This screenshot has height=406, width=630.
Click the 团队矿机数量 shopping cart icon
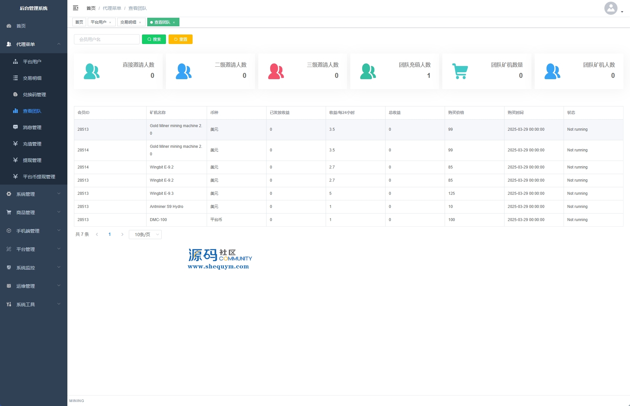(460, 71)
